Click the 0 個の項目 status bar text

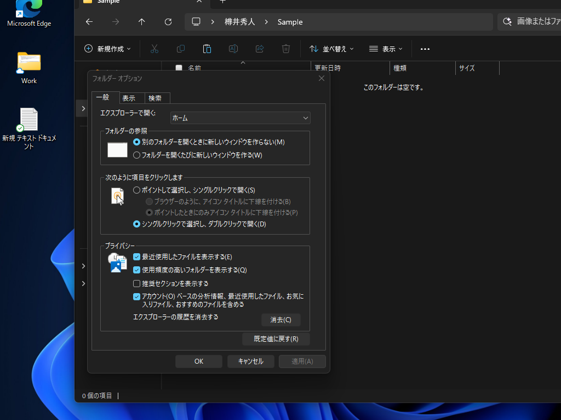(x=97, y=396)
